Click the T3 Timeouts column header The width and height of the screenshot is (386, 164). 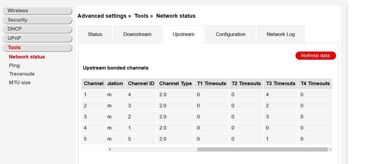click(281, 84)
